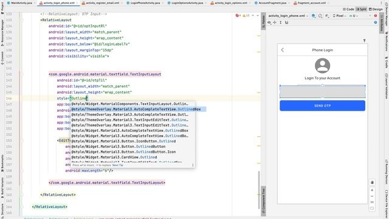This screenshot has width=389, height=219.
Task: Show the Palette panel
Action: (263, 21)
